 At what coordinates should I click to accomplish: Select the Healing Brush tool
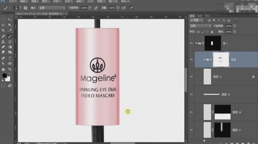3,36
